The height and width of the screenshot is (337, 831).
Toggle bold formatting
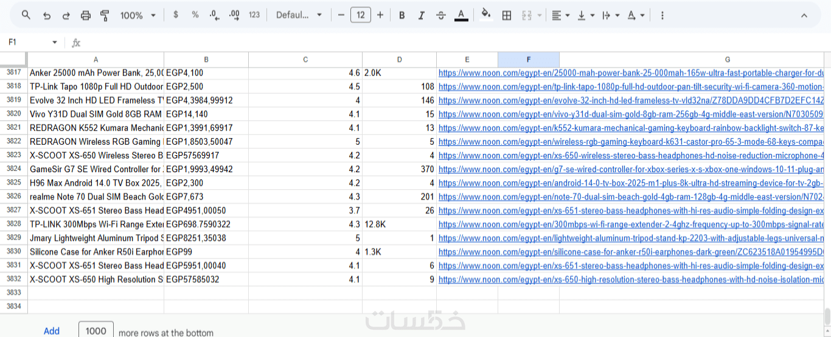pyautogui.click(x=402, y=15)
